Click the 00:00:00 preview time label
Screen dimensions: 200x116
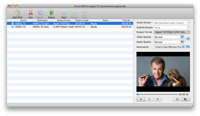(x=184, y=94)
